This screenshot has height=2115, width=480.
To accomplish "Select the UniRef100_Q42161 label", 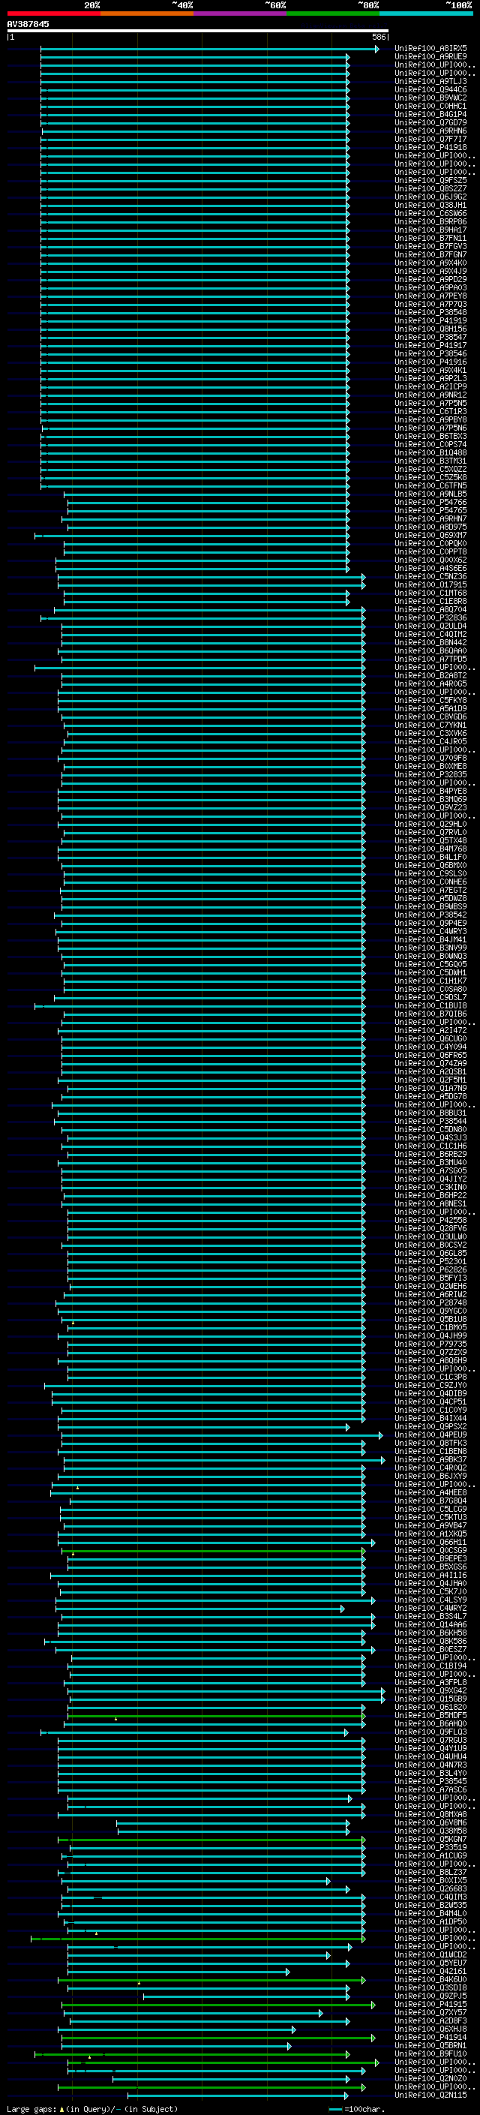I will click(430, 1970).
